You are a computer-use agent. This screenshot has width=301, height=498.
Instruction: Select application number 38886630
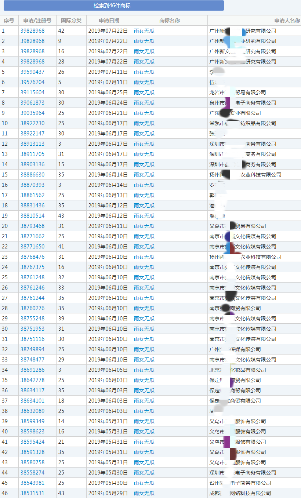coord(32,175)
